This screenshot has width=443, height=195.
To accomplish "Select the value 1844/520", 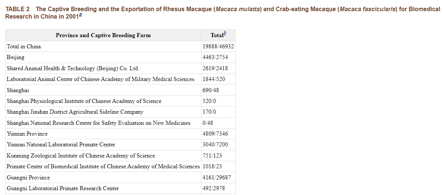I will pyautogui.click(x=214, y=79).
